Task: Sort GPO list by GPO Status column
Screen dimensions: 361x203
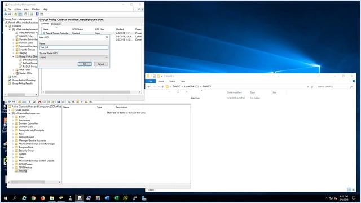Action: pyautogui.click(x=78, y=29)
